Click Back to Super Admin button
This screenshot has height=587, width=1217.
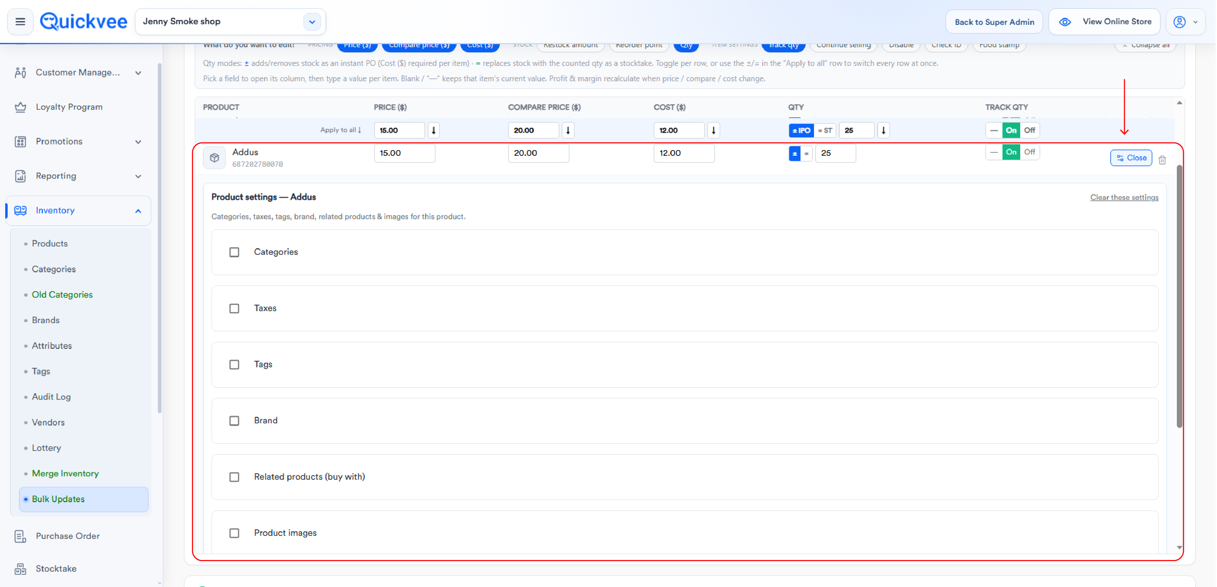coord(994,22)
